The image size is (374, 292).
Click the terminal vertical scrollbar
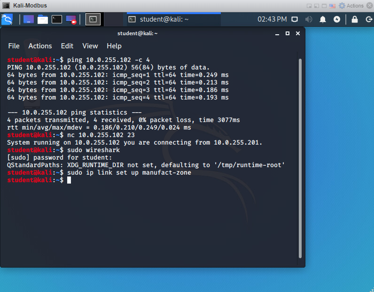[300, 158]
